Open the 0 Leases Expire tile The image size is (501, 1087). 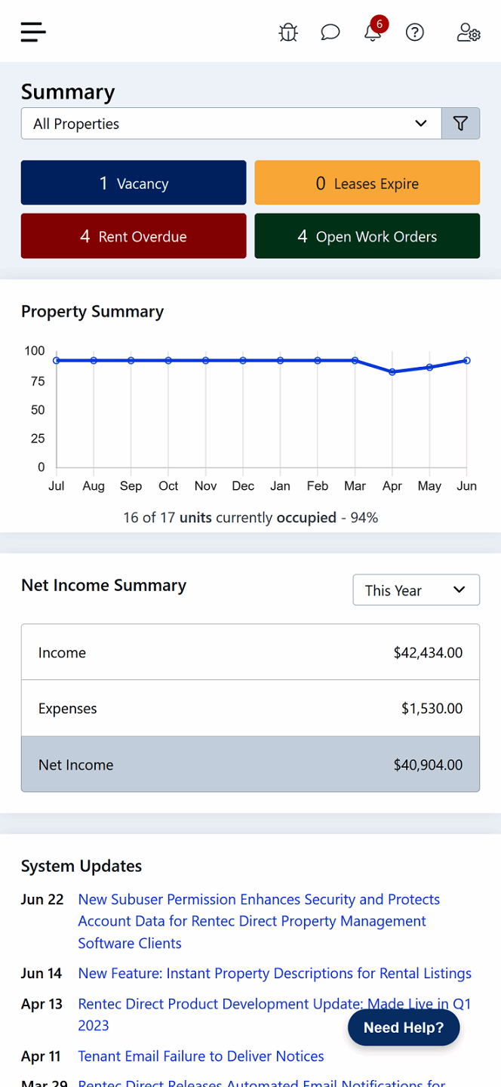click(367, 183)
